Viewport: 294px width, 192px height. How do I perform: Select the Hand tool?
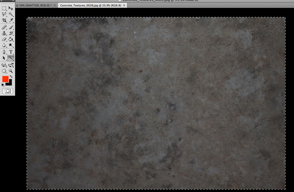coord(4,71)
